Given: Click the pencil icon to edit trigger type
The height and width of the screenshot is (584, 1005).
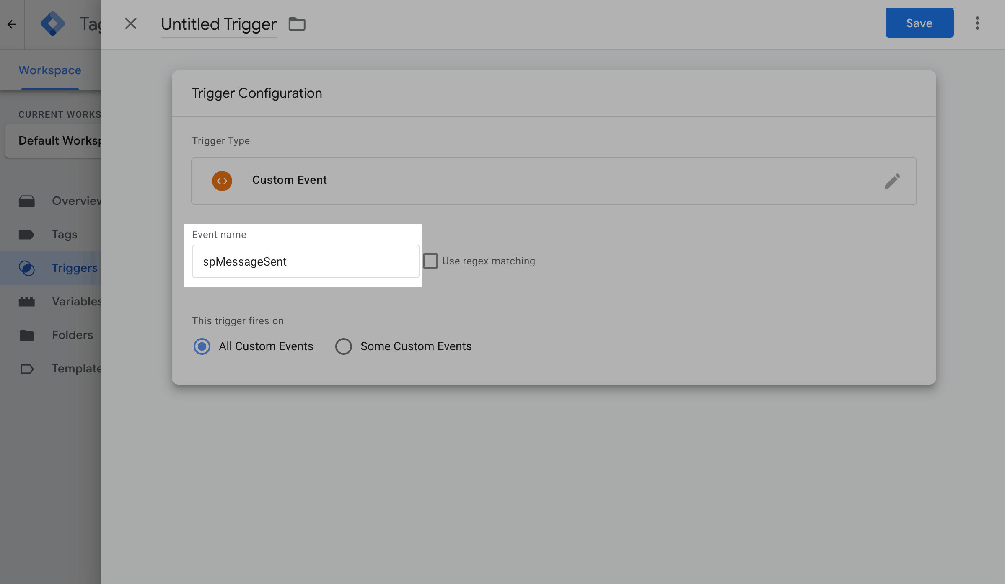Looking at the screenshot, I should point(892,181).
